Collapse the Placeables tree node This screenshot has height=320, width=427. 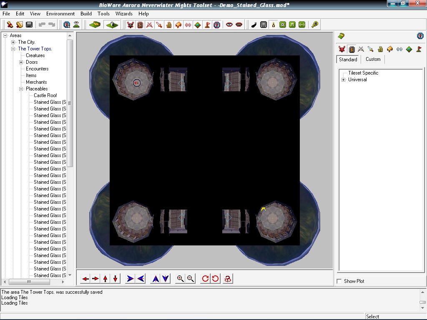21,89
